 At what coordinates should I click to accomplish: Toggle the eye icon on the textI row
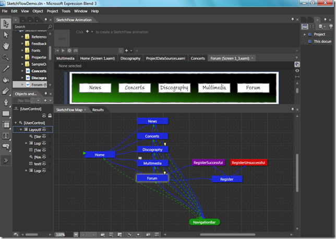45,163
